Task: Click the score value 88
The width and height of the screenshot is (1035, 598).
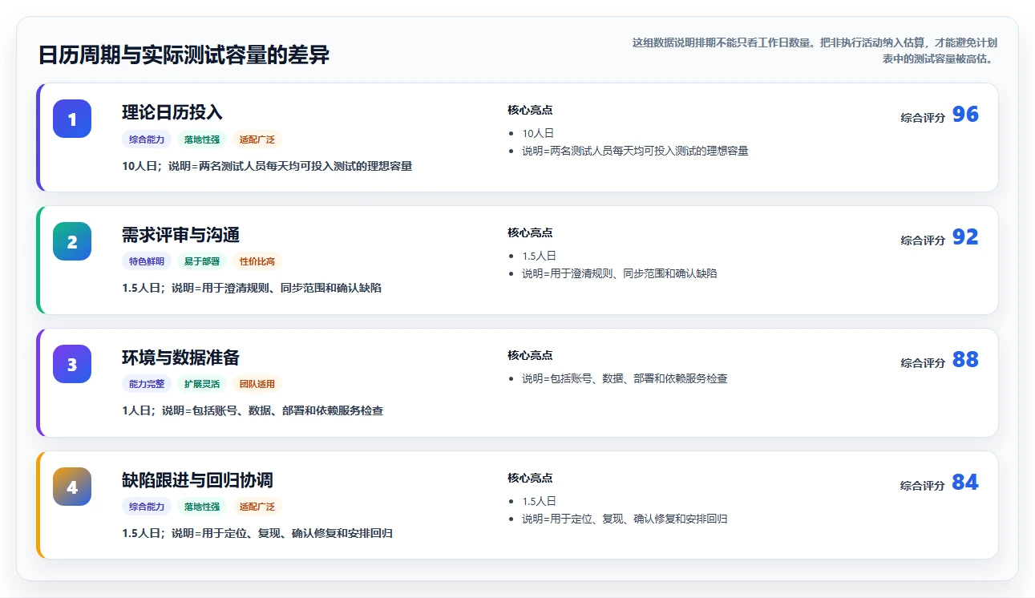Action: [965, 360]
